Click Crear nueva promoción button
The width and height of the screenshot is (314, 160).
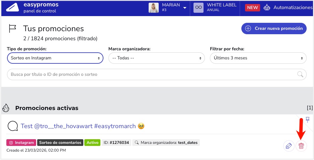(x=274, y=29)
